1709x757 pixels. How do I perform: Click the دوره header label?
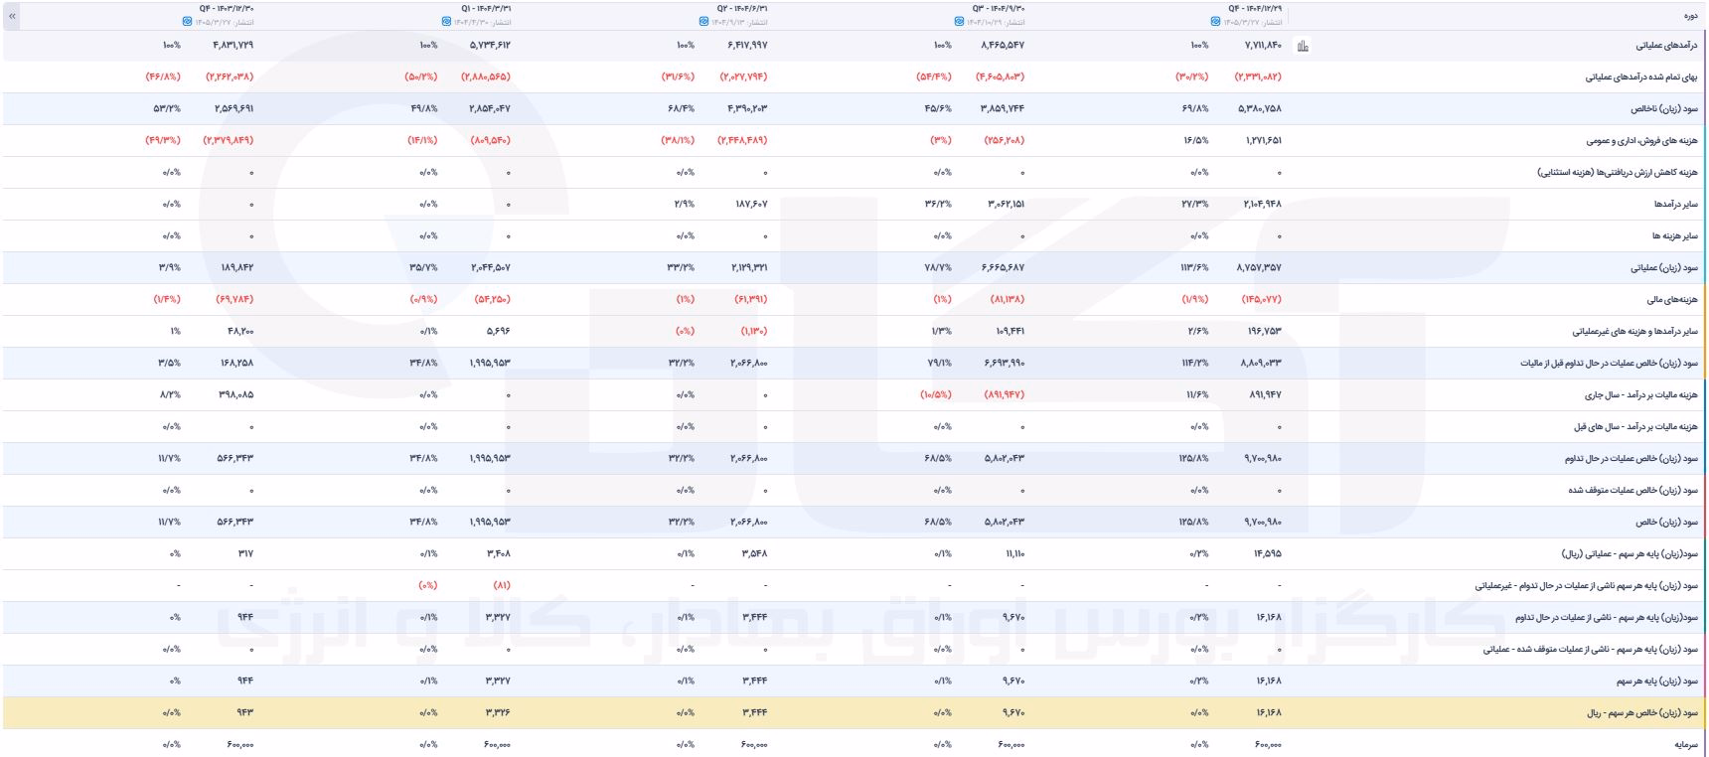(x=1690, y=16)
